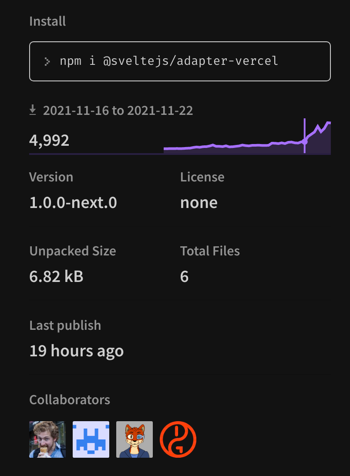Click the Unpacked Size label
The height and width of the screenshot is (476, 350).
[x=73, y=251]
